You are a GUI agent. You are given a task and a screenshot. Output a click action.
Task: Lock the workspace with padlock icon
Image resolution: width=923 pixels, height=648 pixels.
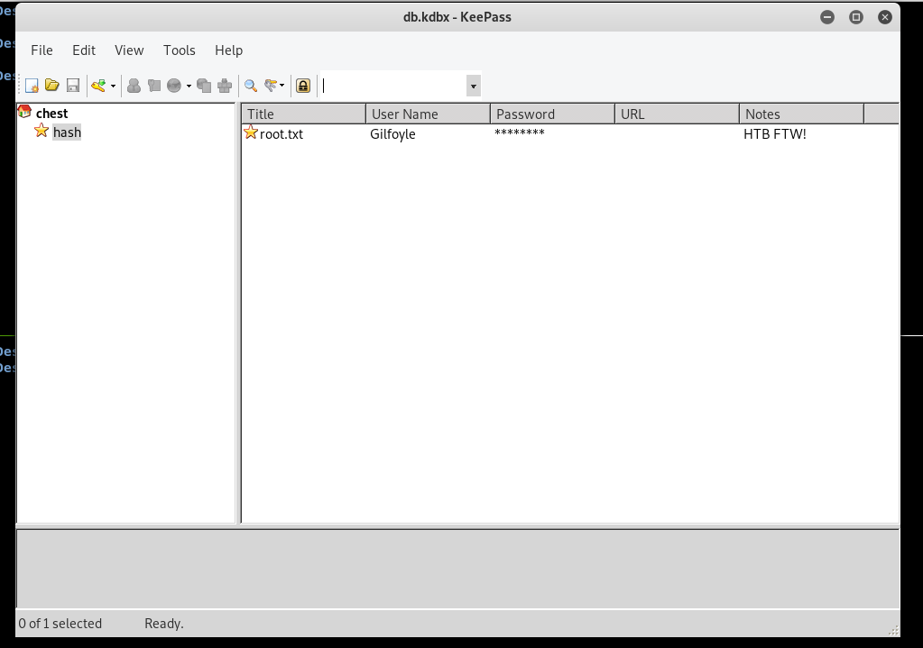(x=303, y=86)
